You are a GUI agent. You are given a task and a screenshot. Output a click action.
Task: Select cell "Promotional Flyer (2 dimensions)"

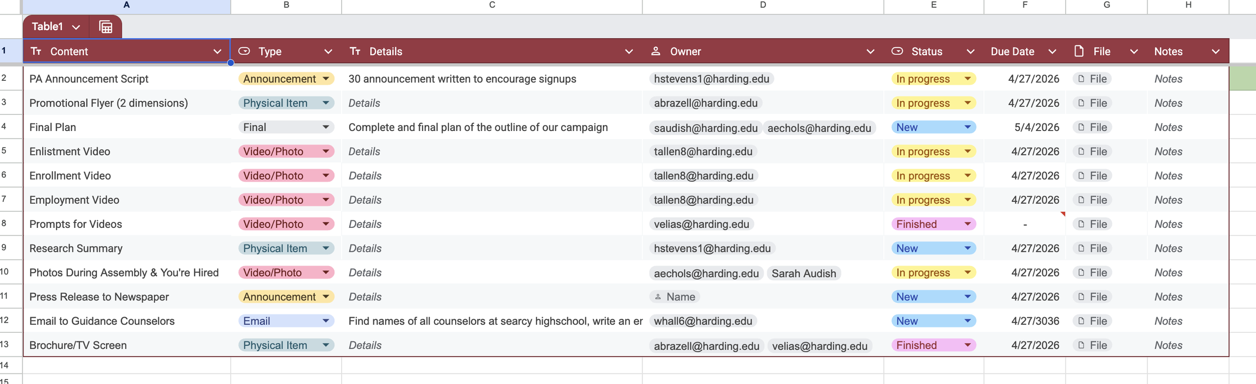click(127, 103)
